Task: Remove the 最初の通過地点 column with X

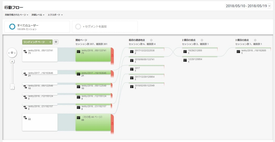Action: [x=151, y=40]
